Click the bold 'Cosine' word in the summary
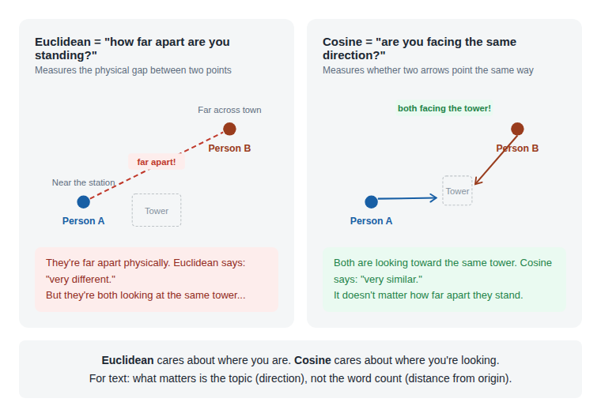Screen dimensions: 601x417 [x=312, y=360]
